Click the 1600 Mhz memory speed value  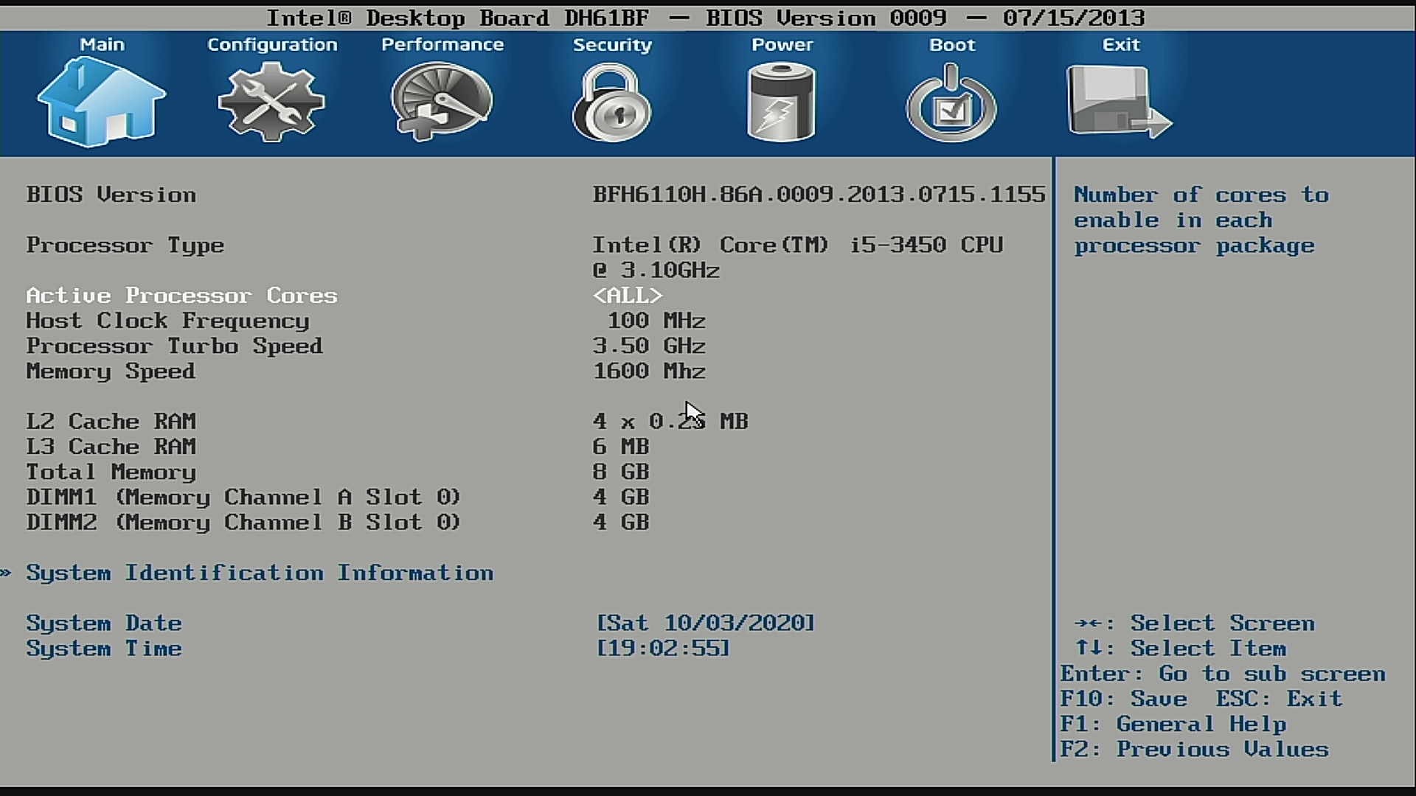(649, 371)
